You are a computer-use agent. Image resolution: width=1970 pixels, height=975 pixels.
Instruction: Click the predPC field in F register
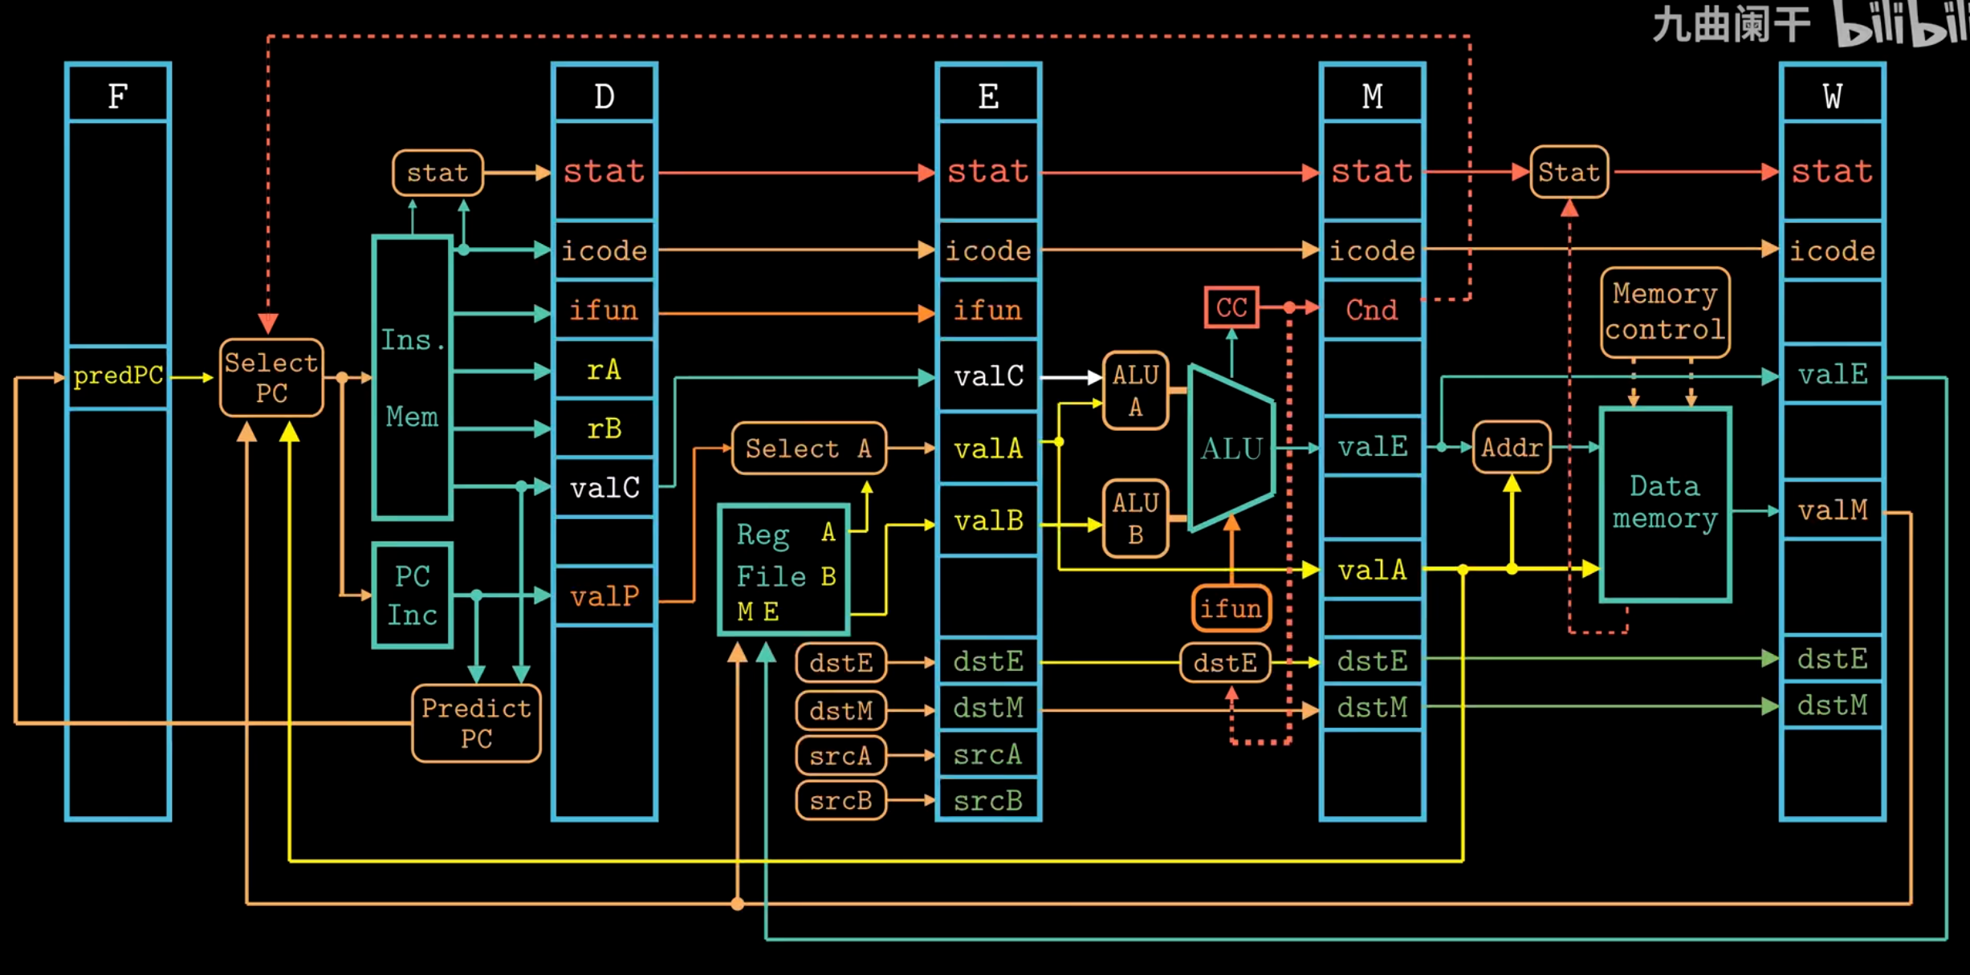[x=118, y=376]
